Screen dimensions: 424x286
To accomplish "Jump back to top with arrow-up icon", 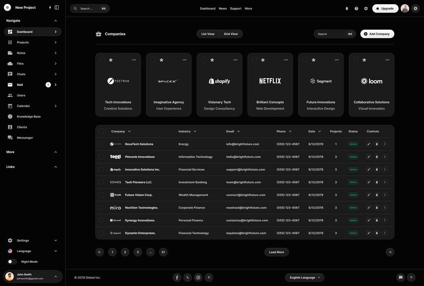I will tap(411, 278).
